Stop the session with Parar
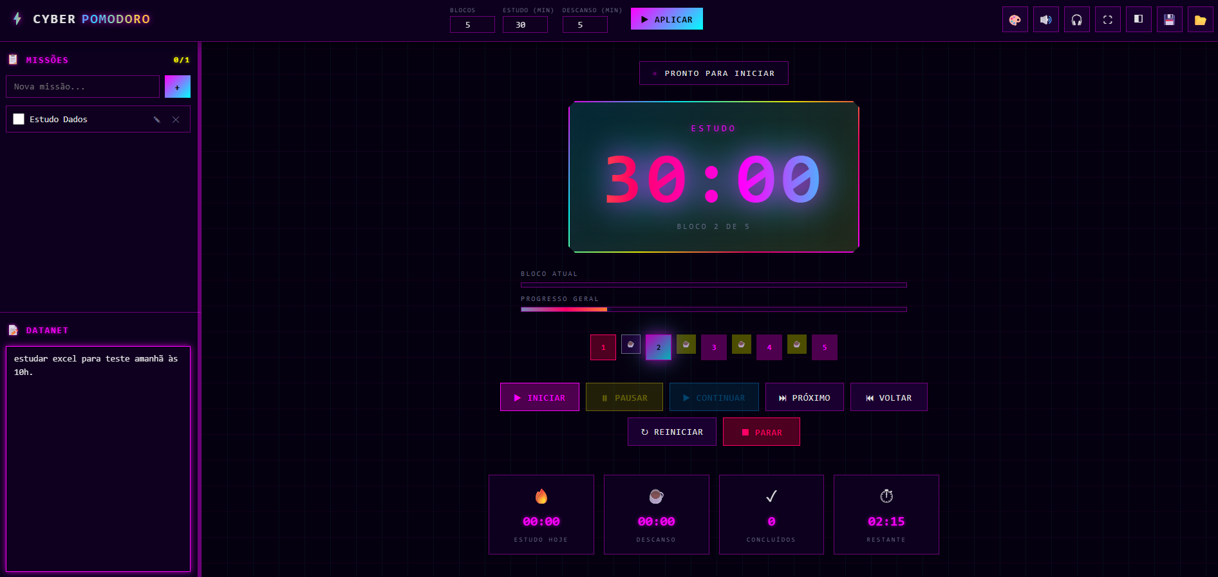This screenshot has height=577, width=1218. coord(761,432)
